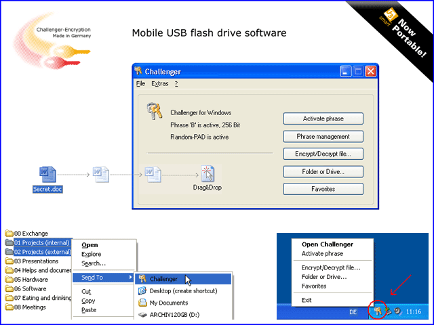Click the Secret.doc file name label
This screenshot has height=325, width=434.
coord(47,190)
